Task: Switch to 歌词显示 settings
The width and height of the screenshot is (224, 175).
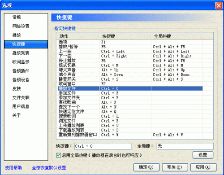Action: 21,62
